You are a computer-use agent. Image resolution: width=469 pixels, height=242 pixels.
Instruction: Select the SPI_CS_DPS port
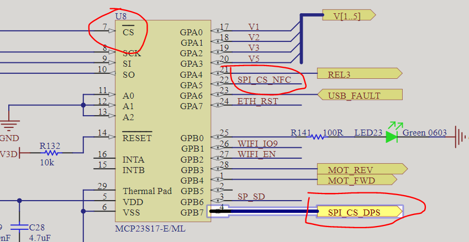(x=360, y=212)
